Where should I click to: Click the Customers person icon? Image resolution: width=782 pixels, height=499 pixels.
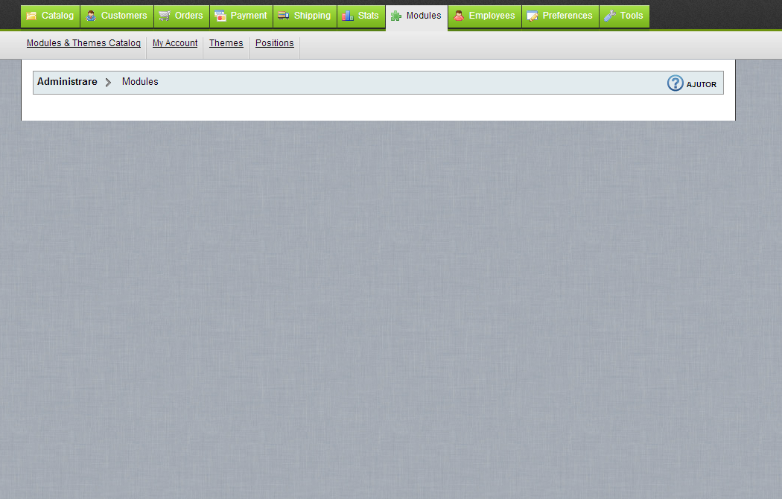91,16
